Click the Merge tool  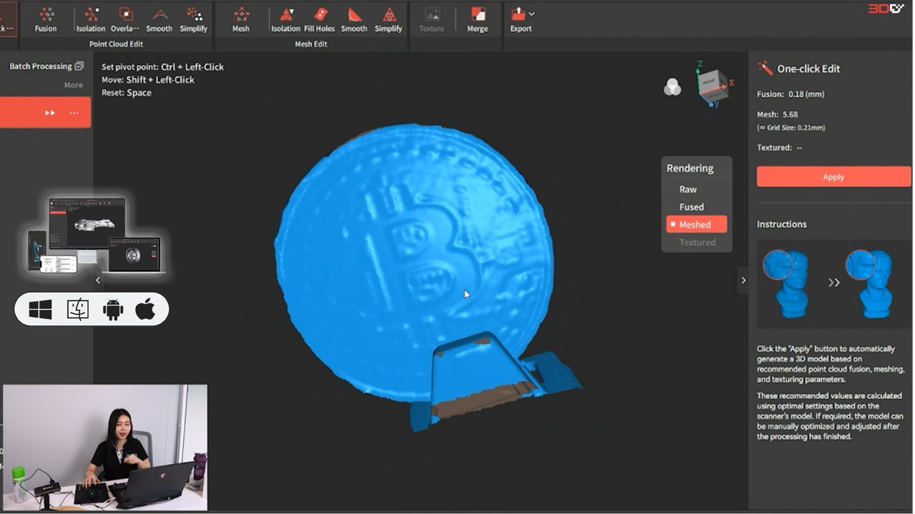[478, 19]
